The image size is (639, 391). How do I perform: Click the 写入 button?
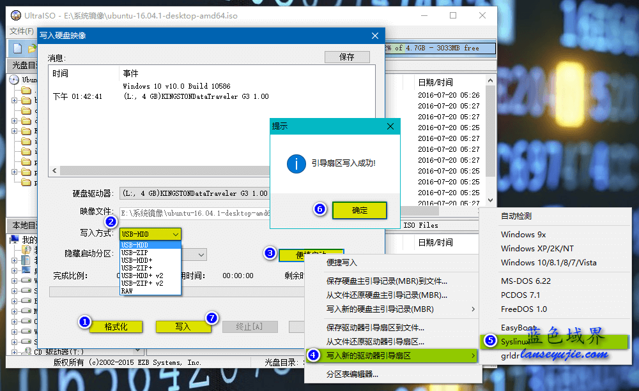183,327
